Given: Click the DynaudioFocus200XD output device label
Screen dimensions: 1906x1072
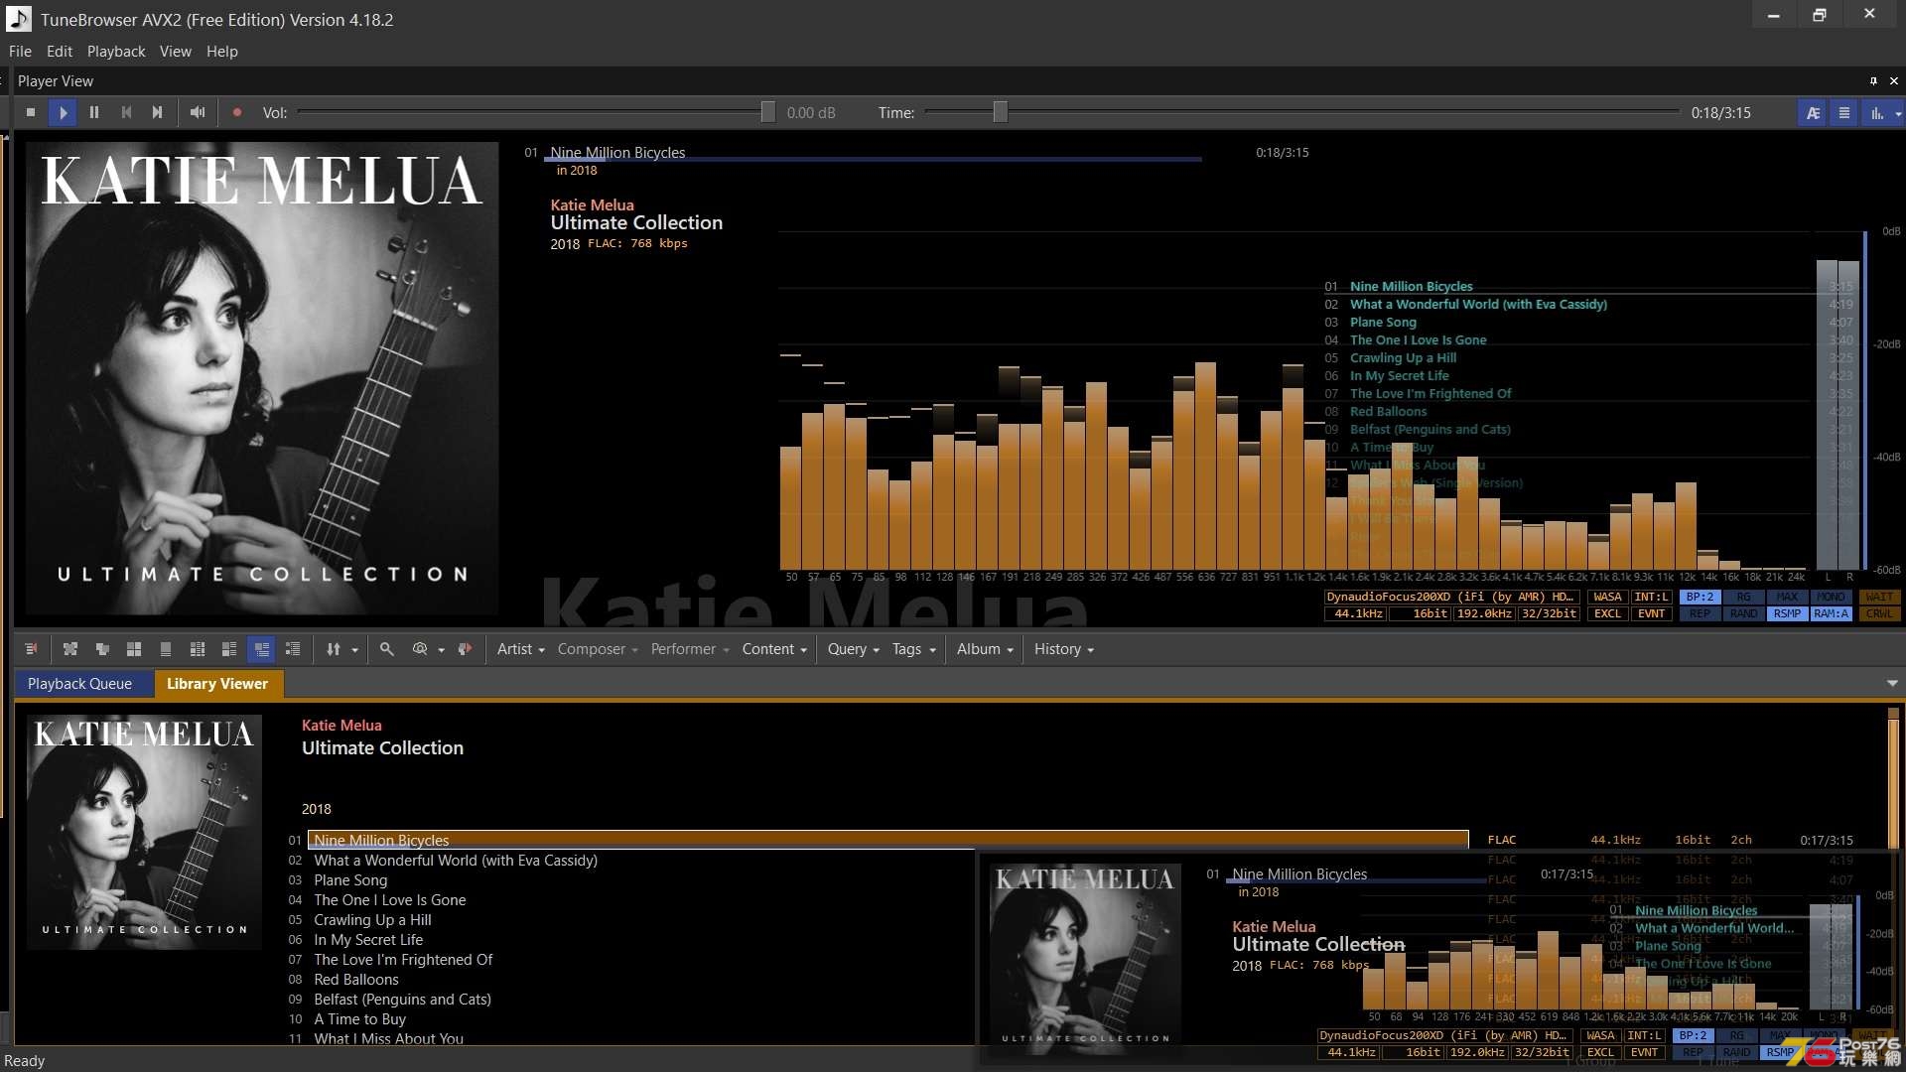Looking at the screenshot, I should pyautogui.click(x=1450, y=598).
